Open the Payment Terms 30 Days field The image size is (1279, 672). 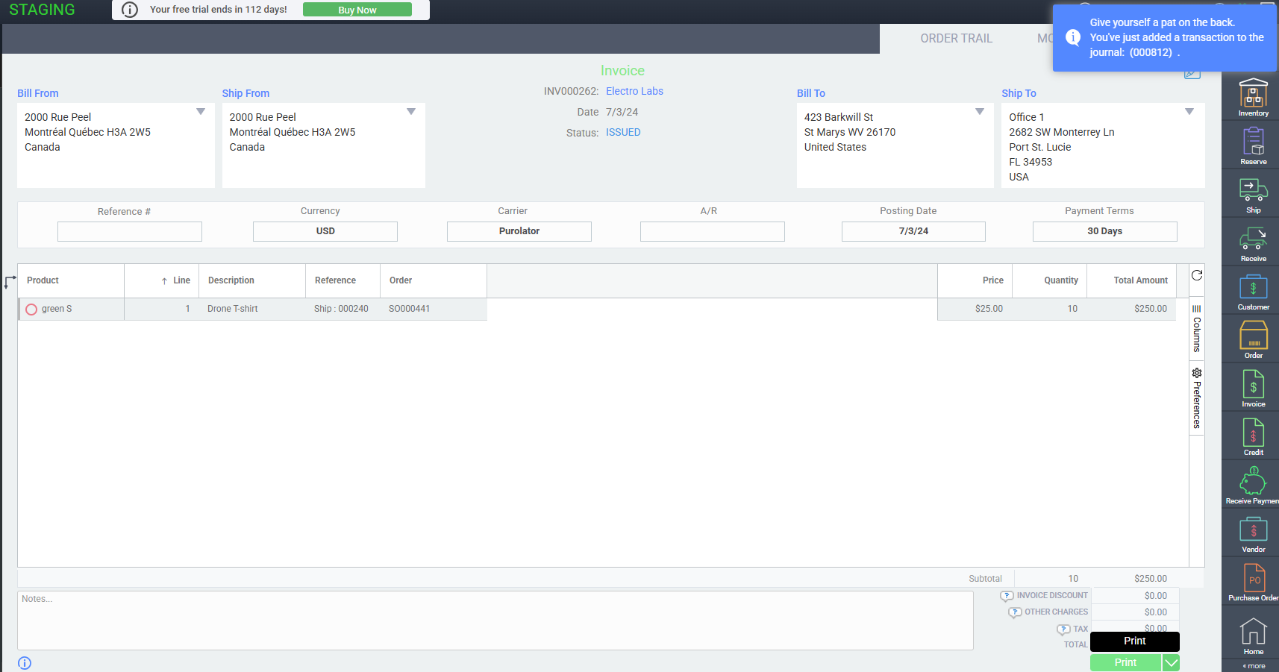point(1104,231)
